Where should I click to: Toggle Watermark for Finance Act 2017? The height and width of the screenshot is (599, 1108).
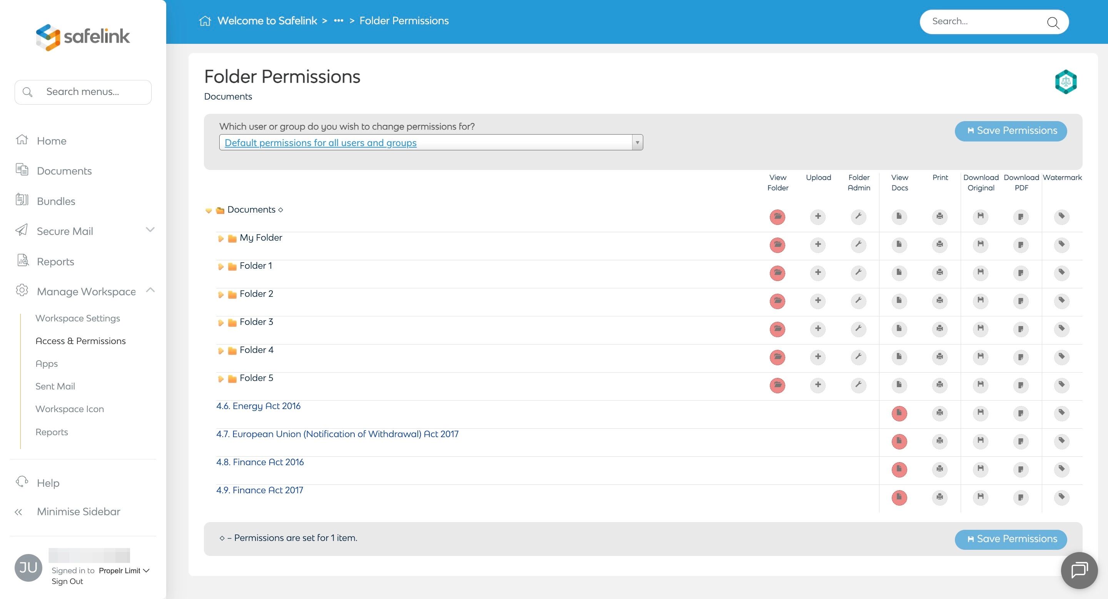[x=1061, y=497]
